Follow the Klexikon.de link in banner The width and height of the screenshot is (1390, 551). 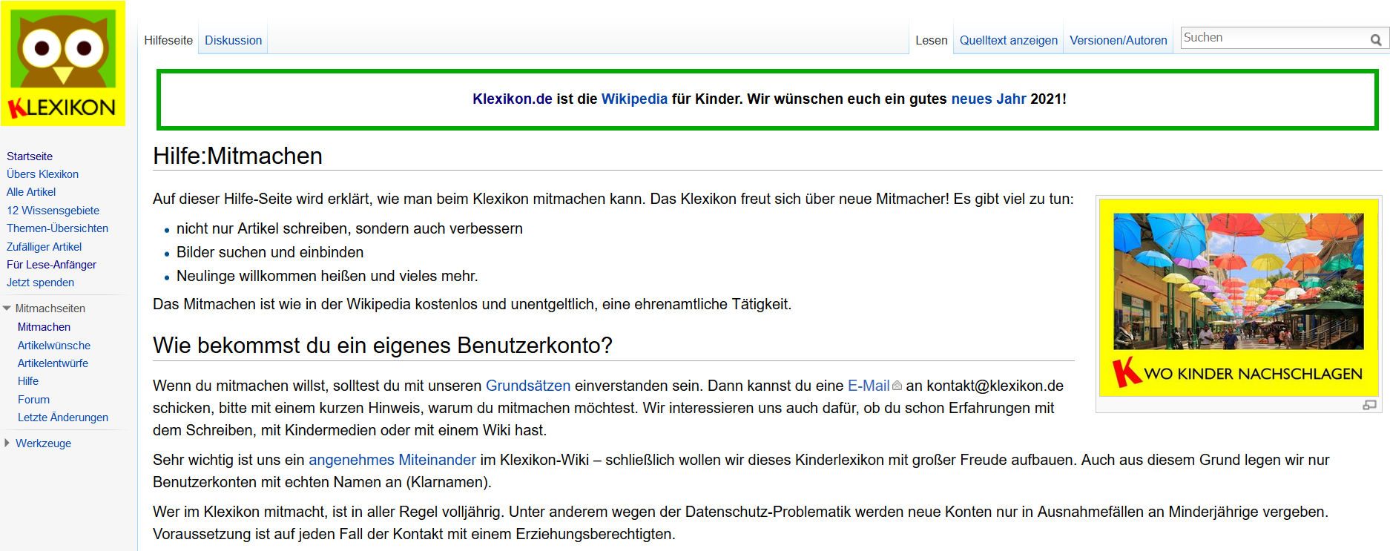click(x=513, y=99)
